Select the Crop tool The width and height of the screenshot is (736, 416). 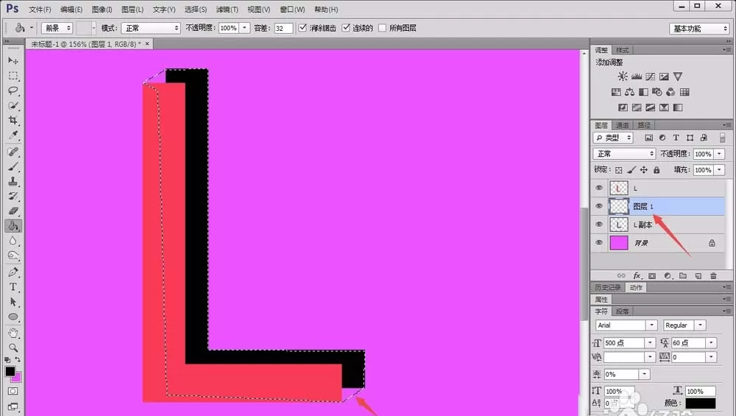point(13,121)
